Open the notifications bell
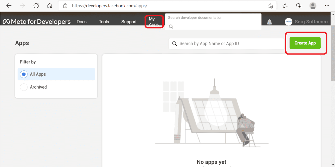This screenshot has width=335, height=168. (269, 22)
